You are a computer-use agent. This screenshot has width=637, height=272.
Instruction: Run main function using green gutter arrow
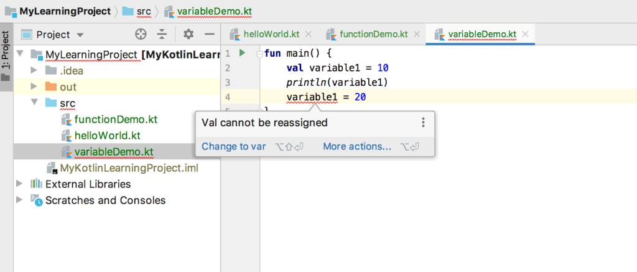pos(243,54)
